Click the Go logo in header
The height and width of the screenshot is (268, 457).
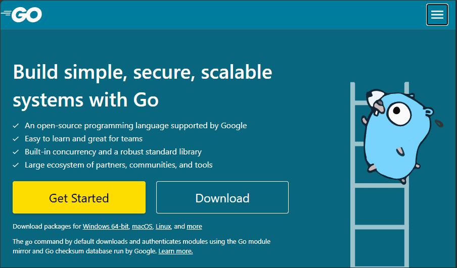21,15
